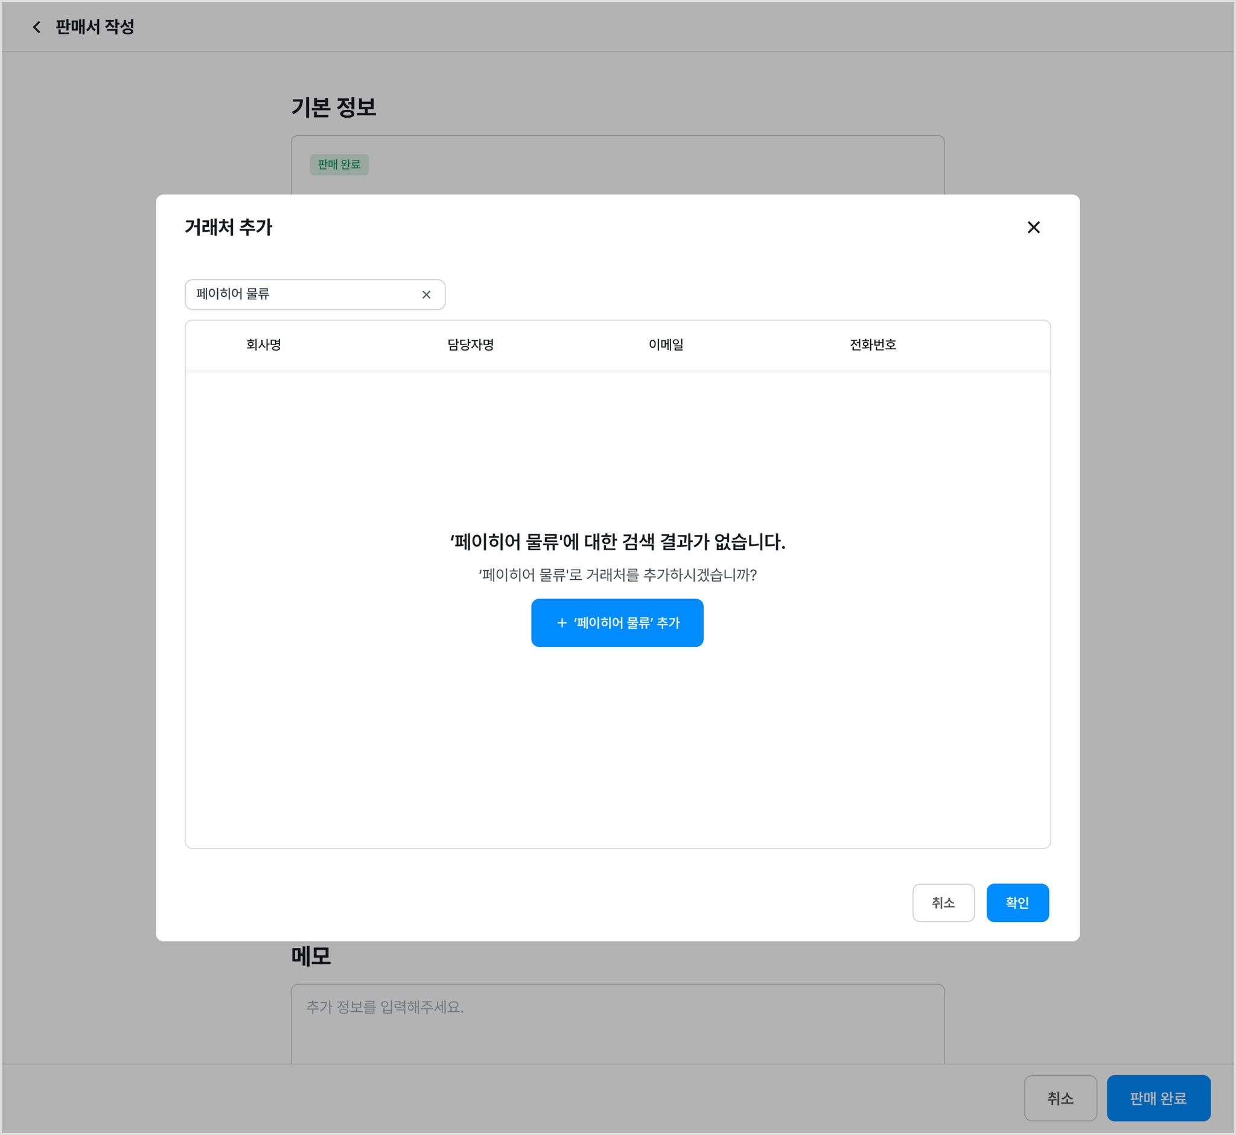This screenshot has width=1236, height=1135.
Task: Click the 담당자명 column header
Action: (x=471, y=345)
